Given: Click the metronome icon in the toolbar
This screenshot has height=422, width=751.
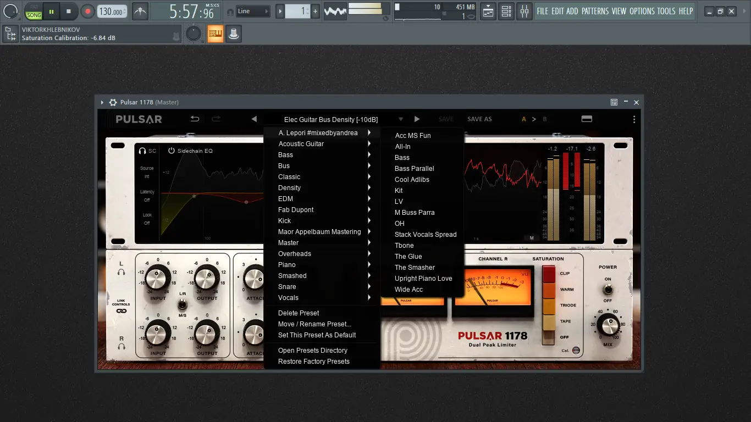Looking at the screenshot, I should point(140,11).
